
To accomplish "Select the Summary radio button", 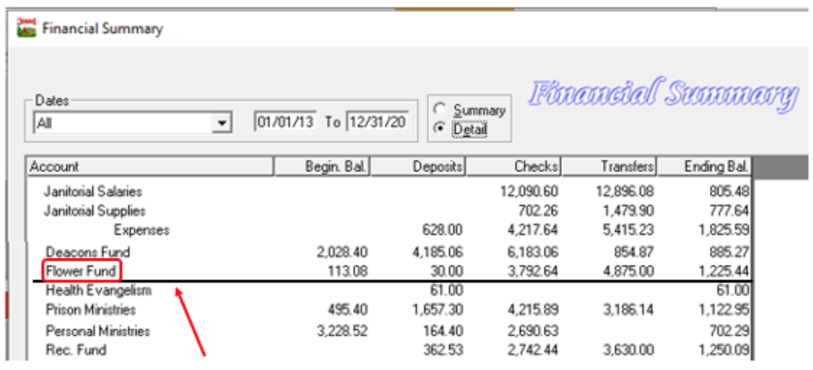I will click(x=439, y=109).
